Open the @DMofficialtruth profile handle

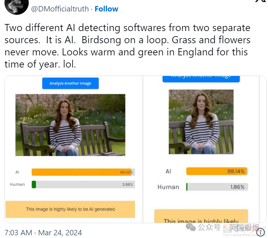(60, 9)
